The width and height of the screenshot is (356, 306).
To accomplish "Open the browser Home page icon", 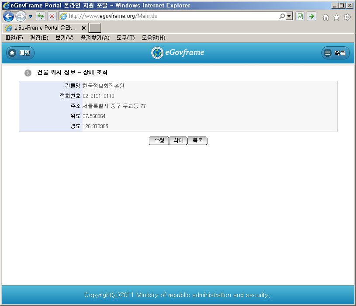I will 325,17.
